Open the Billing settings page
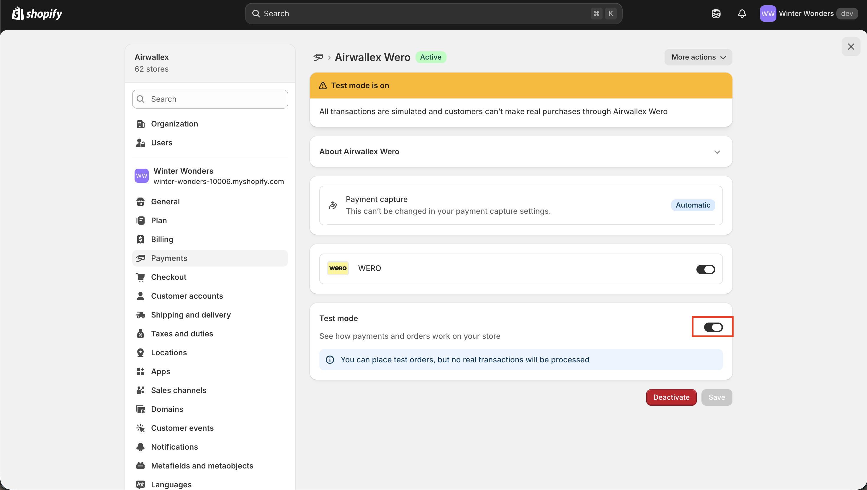This screenshot has width=867, height=490. [210, 239]
